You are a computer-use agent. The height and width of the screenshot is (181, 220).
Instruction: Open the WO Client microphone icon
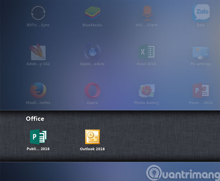click(x=147, y=13)
